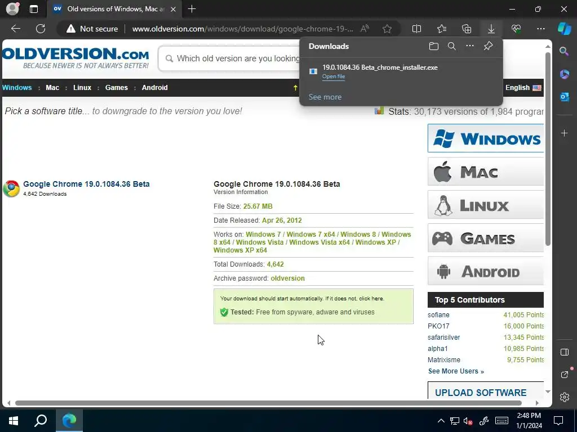The width and height of the screenshot is (577, 432).
Task: Click the Linux category banner
Action: click(485, 205)
